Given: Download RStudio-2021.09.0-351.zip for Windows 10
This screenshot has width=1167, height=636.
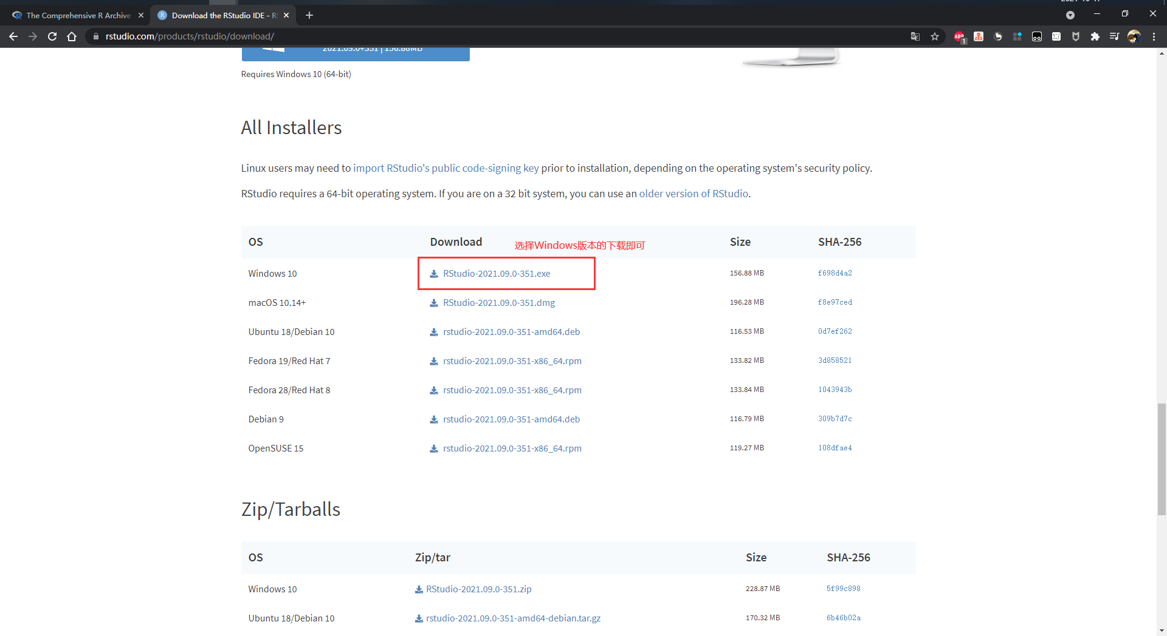Looking at the screenshot, I should pyautogui.click(x=478, y=589).
